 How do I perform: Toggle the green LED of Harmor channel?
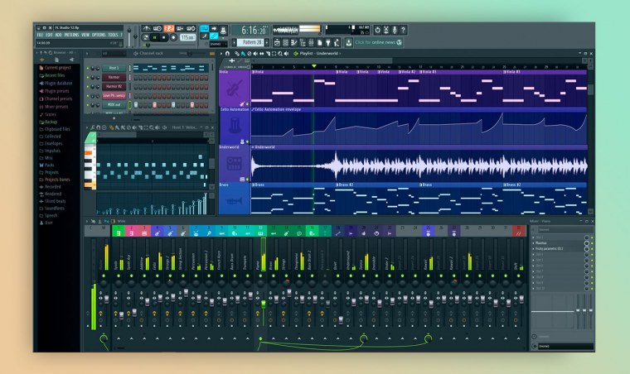pos(88,77)
